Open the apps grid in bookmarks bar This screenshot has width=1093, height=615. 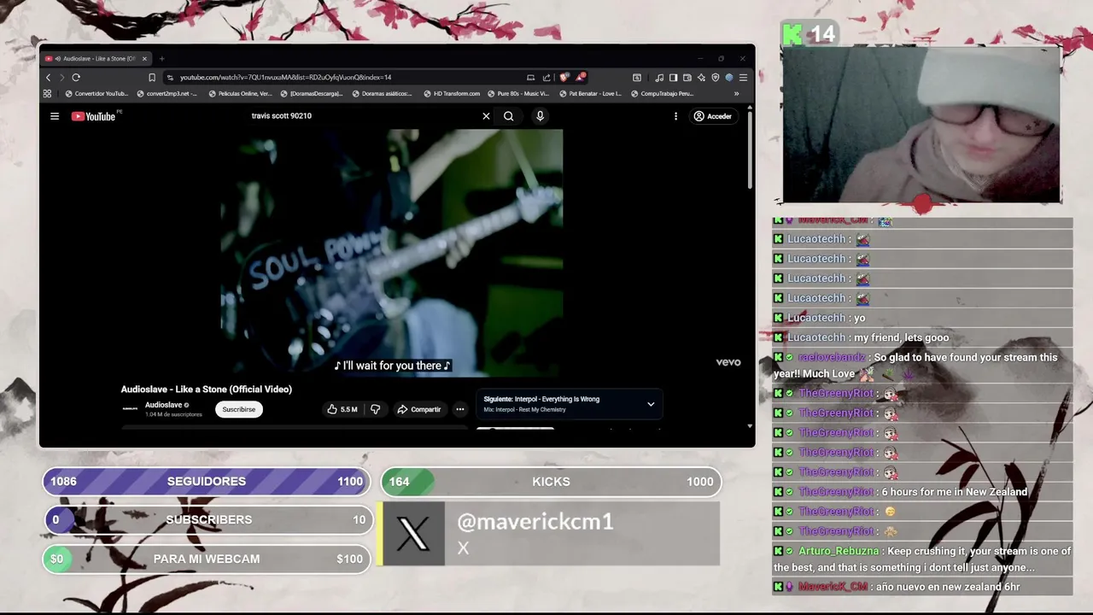pyautogui.click(x=47, y=94)
